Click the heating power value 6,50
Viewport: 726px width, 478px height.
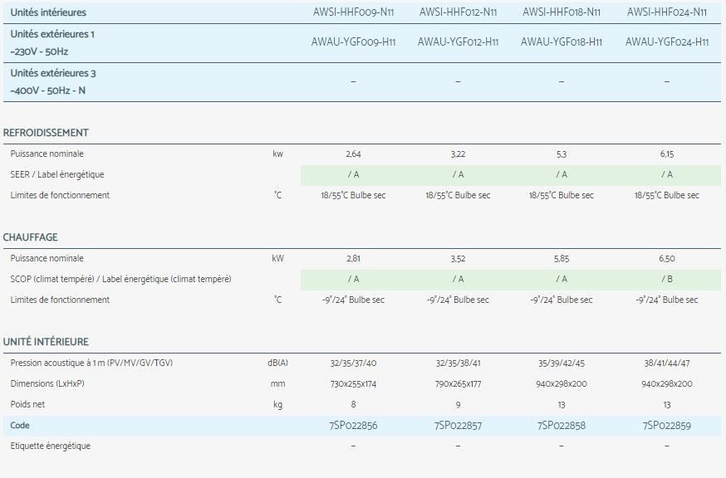(666, 258)
